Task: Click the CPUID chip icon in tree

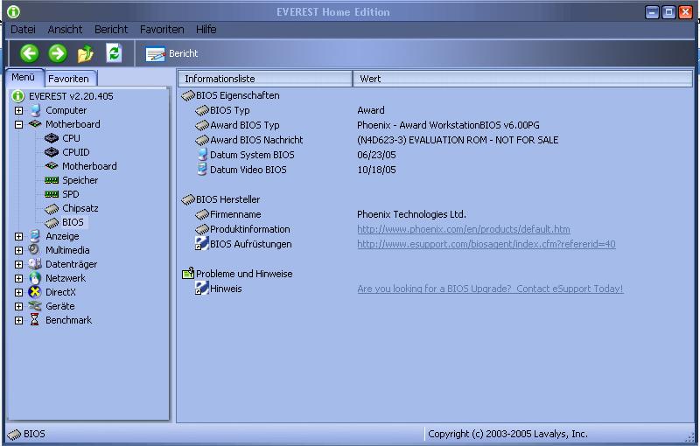Action: (x=52, y=152)
